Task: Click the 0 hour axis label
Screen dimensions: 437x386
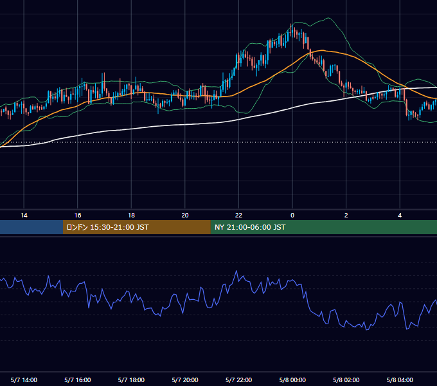Action: (x=292, y=216)
